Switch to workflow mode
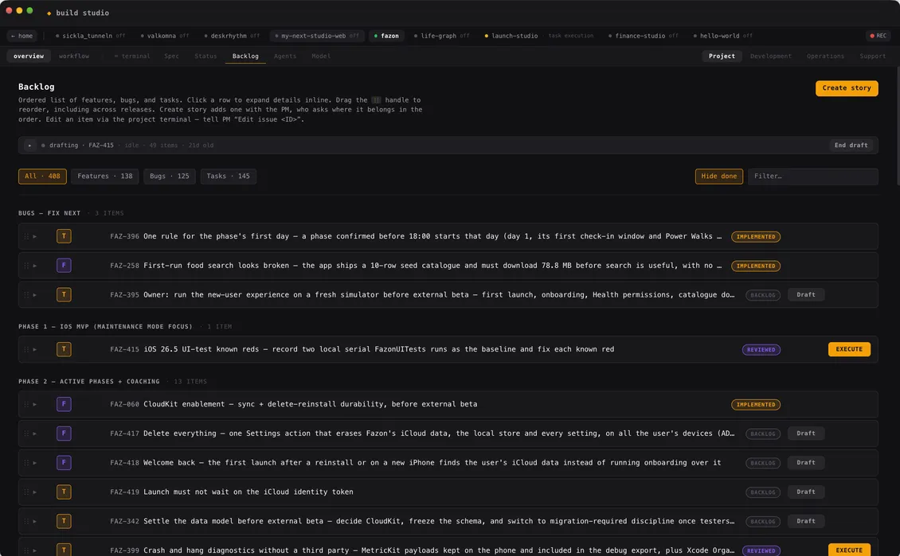 [x=74, y=56]
